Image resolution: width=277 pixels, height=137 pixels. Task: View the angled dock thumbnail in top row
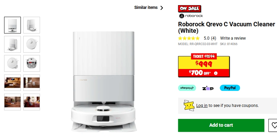pos(31,25)
